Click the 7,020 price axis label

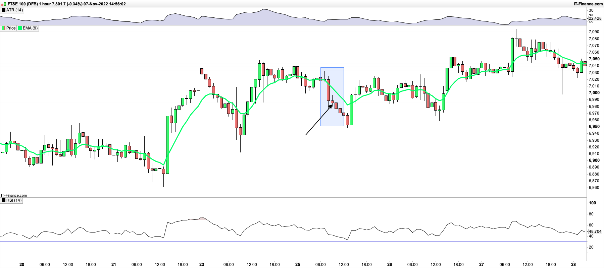594,79
